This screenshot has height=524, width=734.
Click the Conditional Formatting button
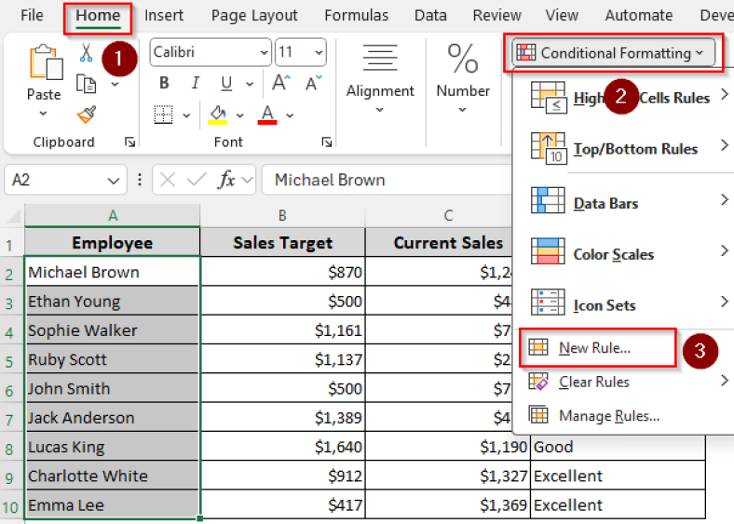click(613, 53)
